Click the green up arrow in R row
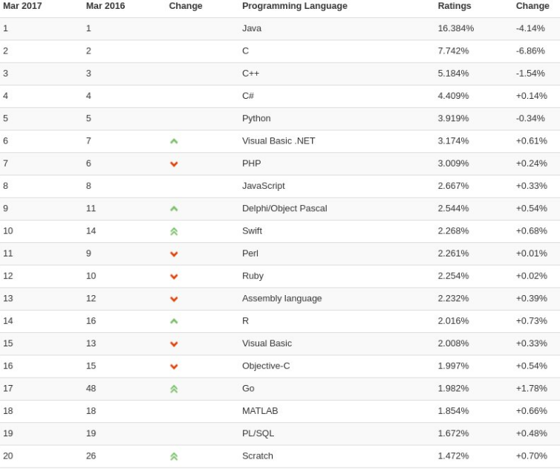560x469 pixels. click(x=174, y=321)
